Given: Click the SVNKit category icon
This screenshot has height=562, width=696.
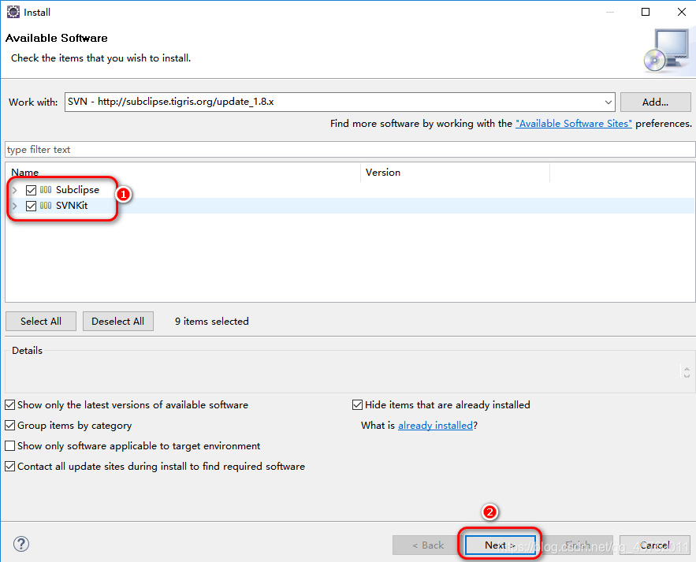Looking at the screenshot, I should point(46,206).
